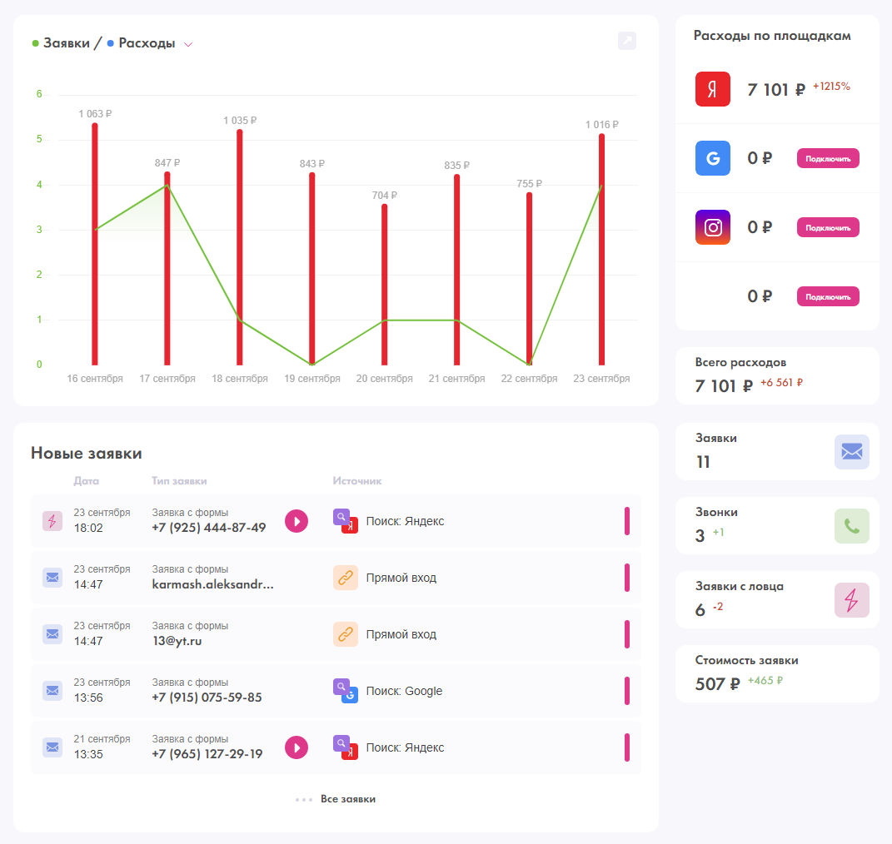
Task: Click the pink status bar in 18:02 row
Action: click(627, 521)
